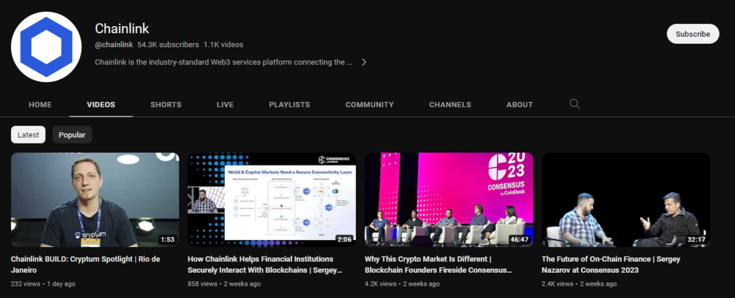This screenshot has width=735, height=298.
Task: Play the Sergey Nazarov on-stage thumbnail
Action: click(x=626, y=200)
